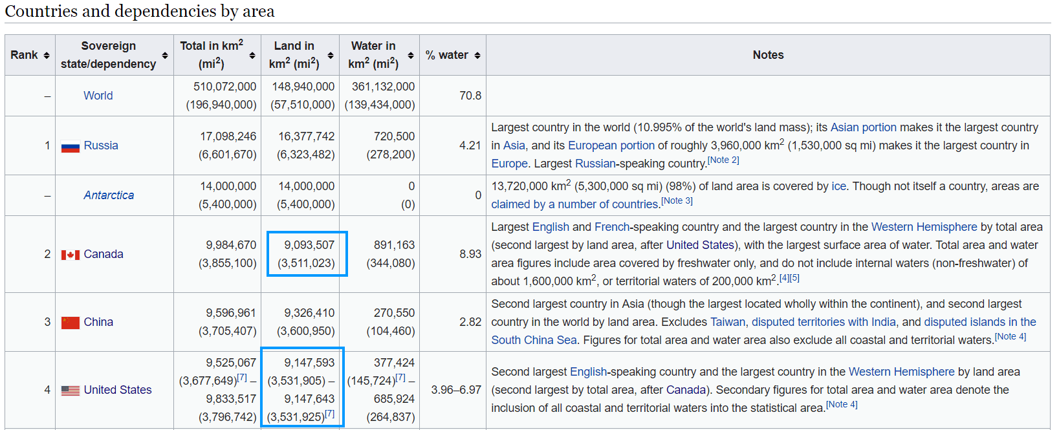Viewport: 1059px width, 430px height.
Task: Open the ice link in Antarctica notes
Action: [x=839, y=186]
